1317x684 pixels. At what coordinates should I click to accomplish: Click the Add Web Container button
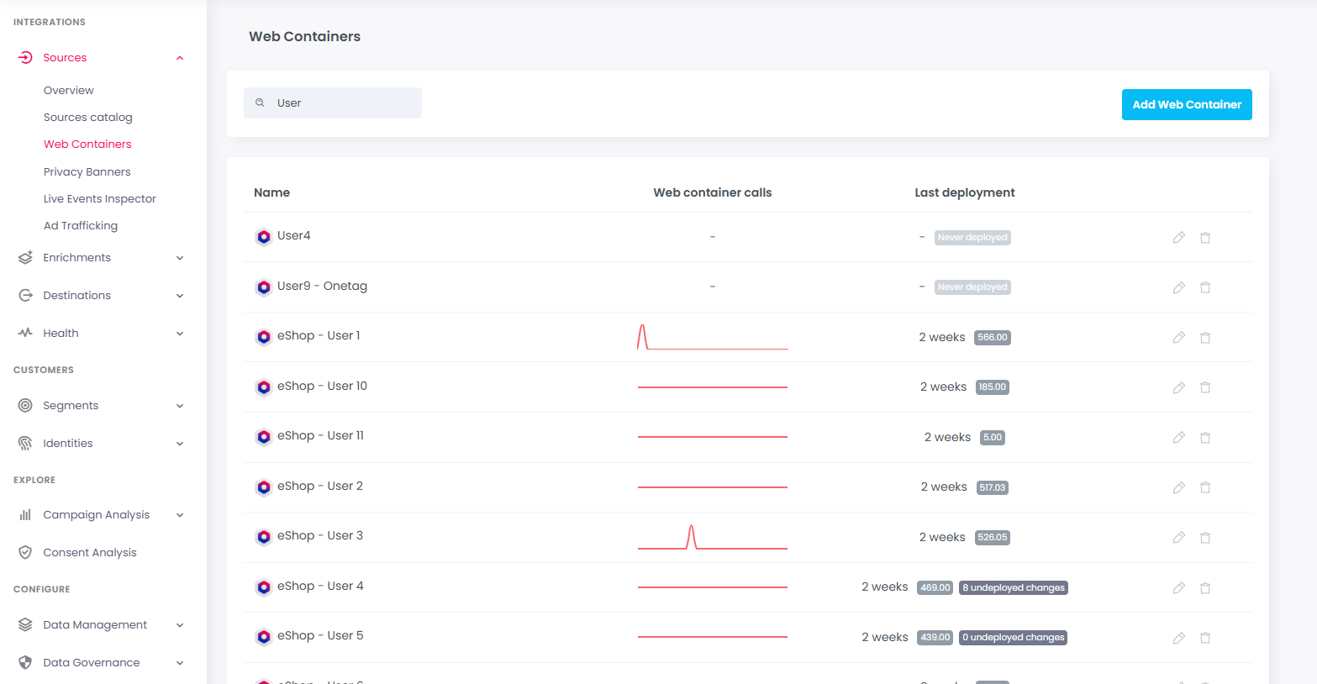click(x=1186, y=104)
